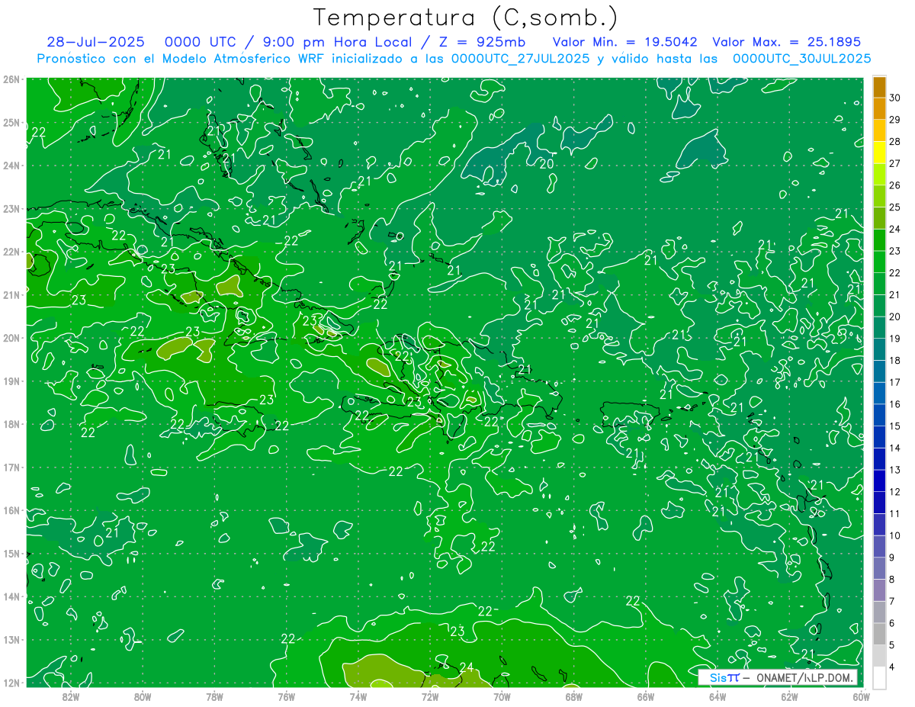Click the colorbar label "4"
The height and width of the screenshot is (707, 915).
pos(892,667)
